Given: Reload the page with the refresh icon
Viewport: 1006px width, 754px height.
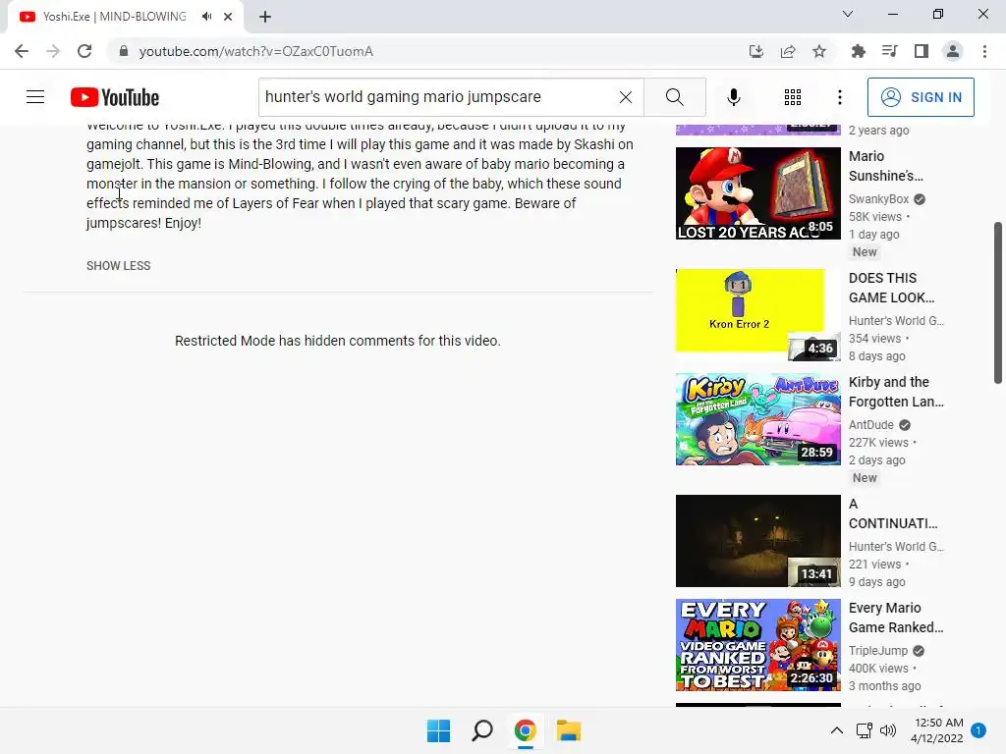Looking at the screenshot, I should [84, 51].
